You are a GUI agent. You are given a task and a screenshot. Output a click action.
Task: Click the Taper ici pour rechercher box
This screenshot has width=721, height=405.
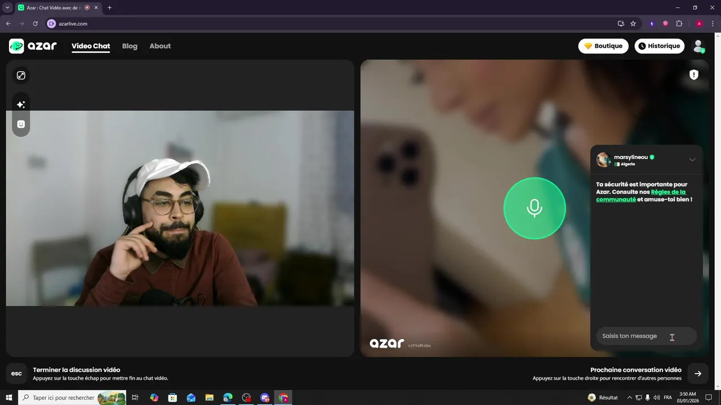[72, 398]
